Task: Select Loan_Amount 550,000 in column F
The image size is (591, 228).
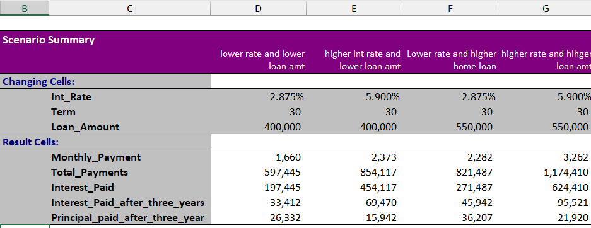Action: coord(474,127)
